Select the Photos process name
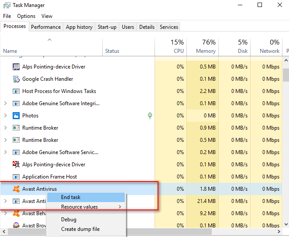289x237 pixels. [31, 116]
